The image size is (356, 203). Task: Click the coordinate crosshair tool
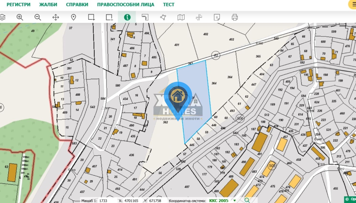199,17
